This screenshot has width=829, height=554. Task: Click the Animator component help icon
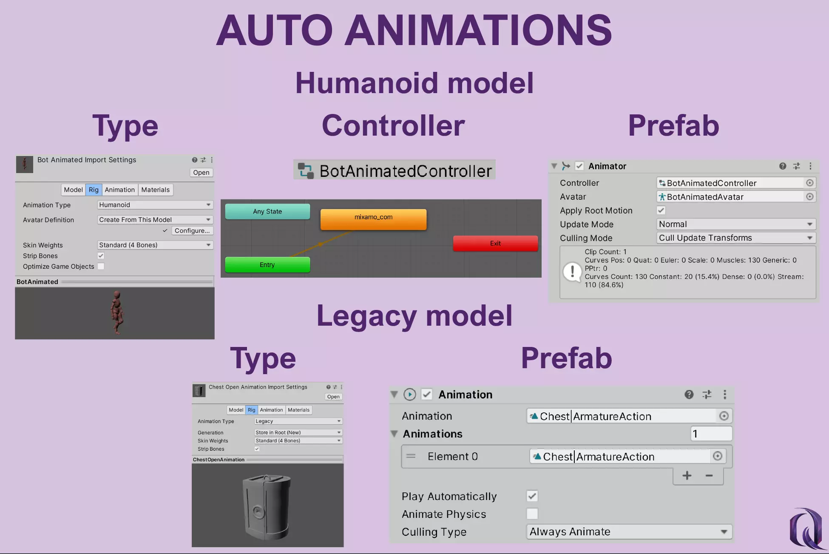pos(783,166)
